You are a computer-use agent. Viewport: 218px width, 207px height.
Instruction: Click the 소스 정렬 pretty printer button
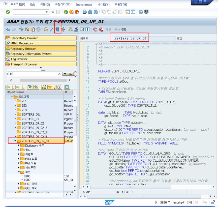point(120,29)
